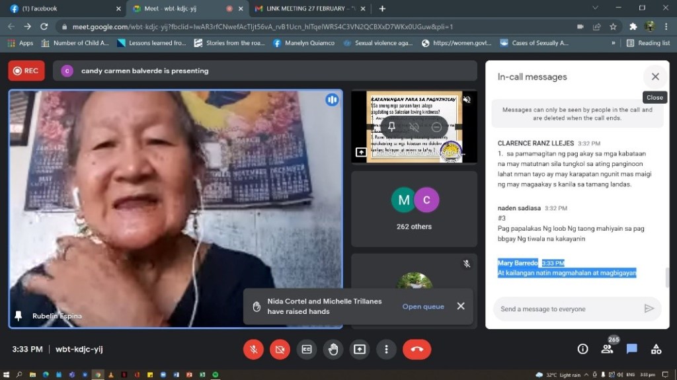Switch to LINK MEETING 27 FEBRUARY tab
The image size is (677, 380).
[x=308, y=9]
